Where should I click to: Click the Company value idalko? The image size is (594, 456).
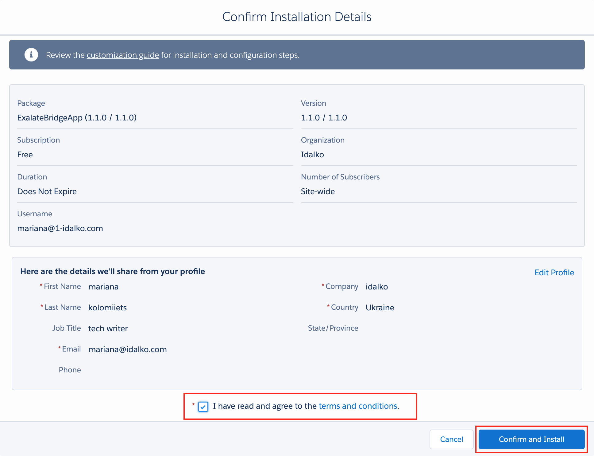point(377,287)
